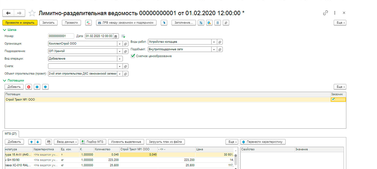Screen dimensions: 377x169
Task: Copy document link via chain icon
Action: pos(325,13)
